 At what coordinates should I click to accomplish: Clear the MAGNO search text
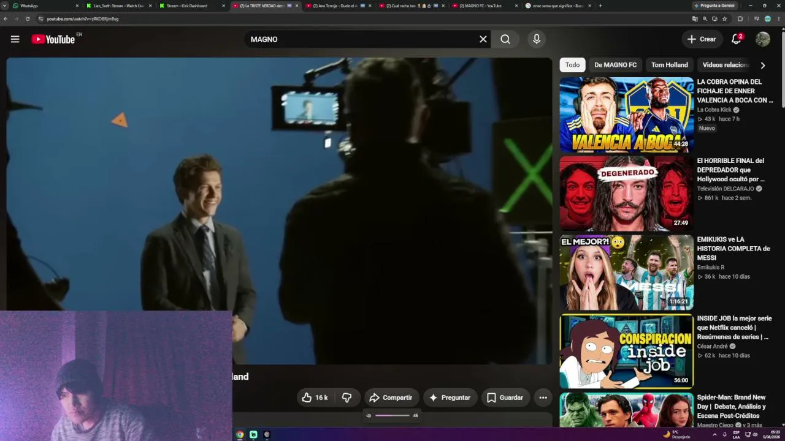tap(483, 39)
